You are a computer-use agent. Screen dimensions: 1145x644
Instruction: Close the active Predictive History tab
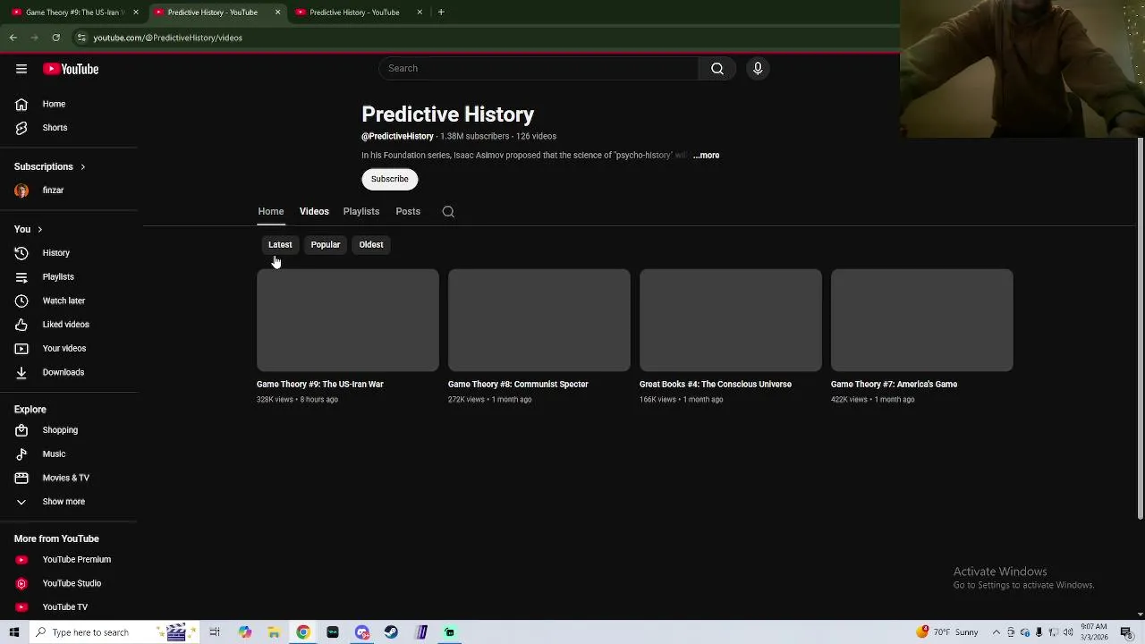tap(277, 13)
